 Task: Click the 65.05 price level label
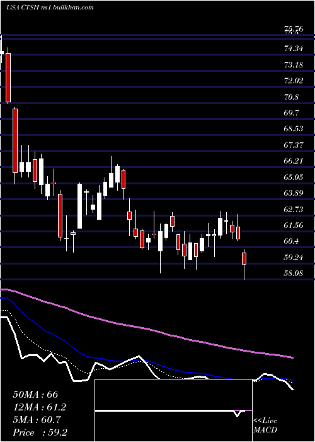(294, 177)
